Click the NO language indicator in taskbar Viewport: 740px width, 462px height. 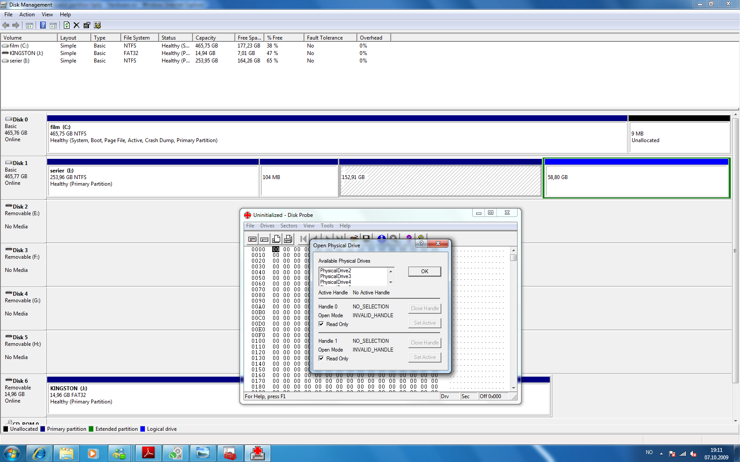click(649, 452)
